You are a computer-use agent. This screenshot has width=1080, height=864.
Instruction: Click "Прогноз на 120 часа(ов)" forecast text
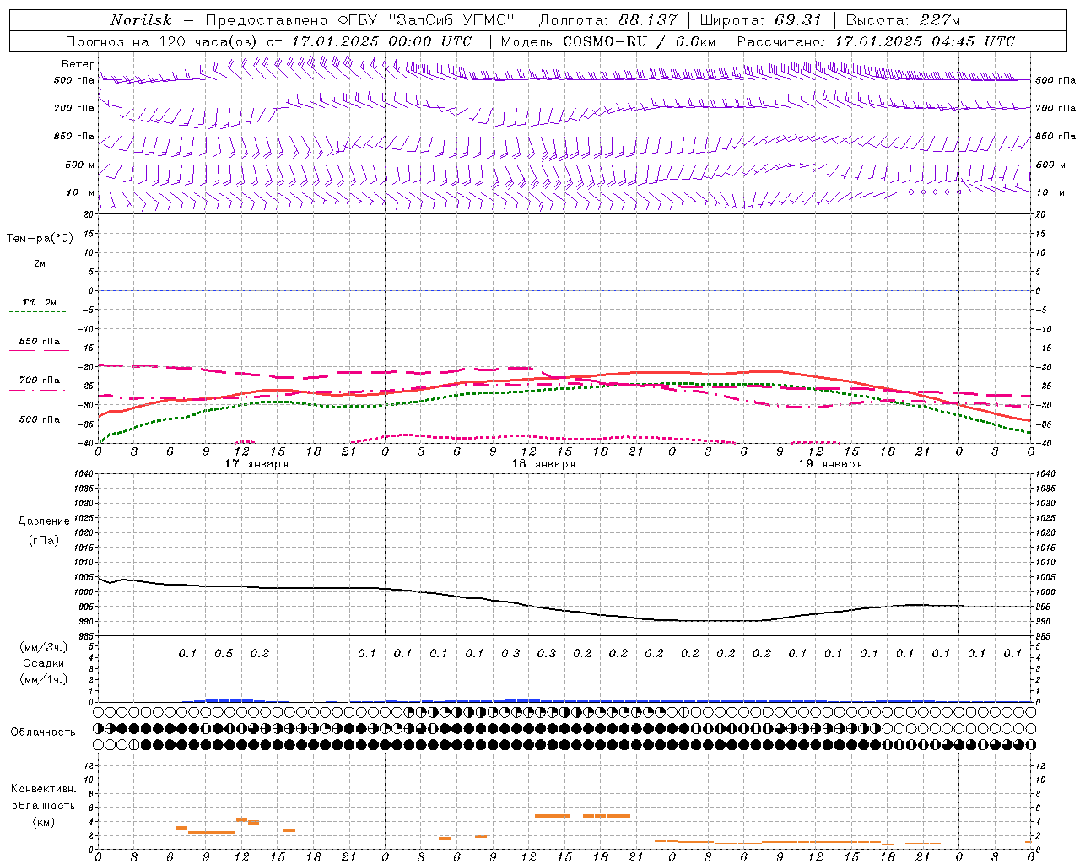click(162, 41)
